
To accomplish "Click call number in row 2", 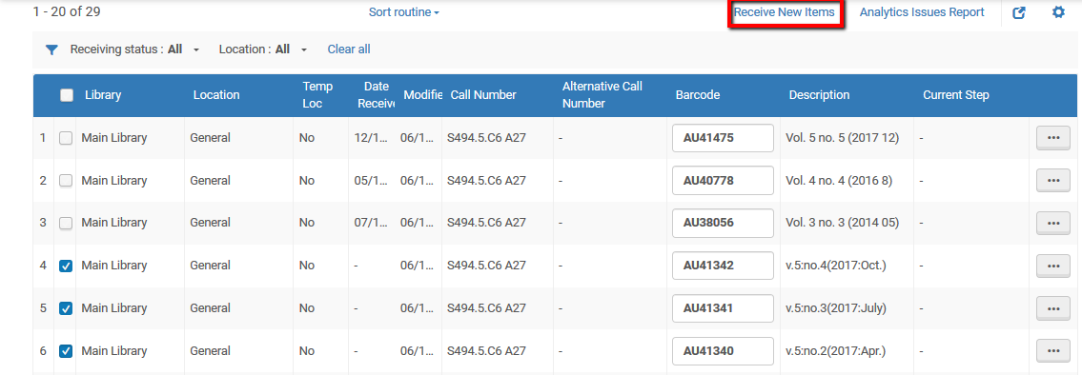I will click(x=486, y=181).
